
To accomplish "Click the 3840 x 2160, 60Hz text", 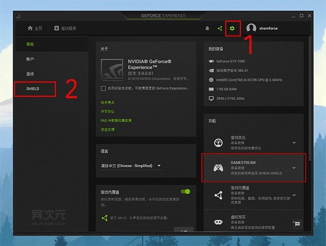I will pos(230,98).
